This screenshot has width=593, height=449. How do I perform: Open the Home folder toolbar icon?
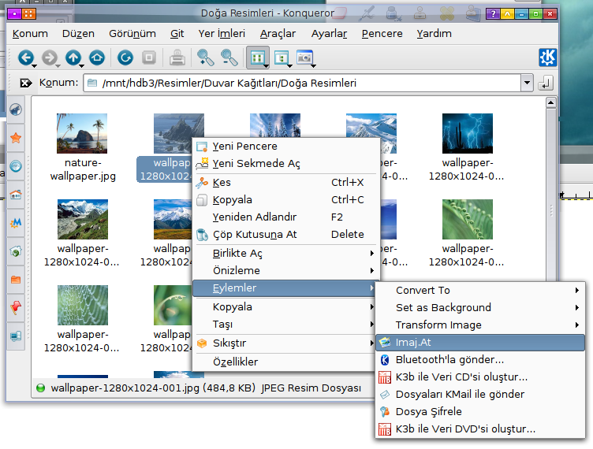[97, 58]
